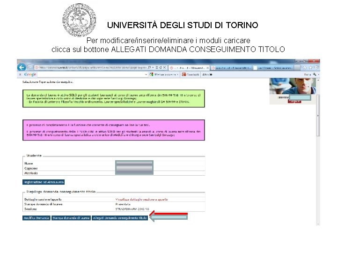Click the compatibility view icon in address bar
The image size is (337, 253).
click(157, 67)
